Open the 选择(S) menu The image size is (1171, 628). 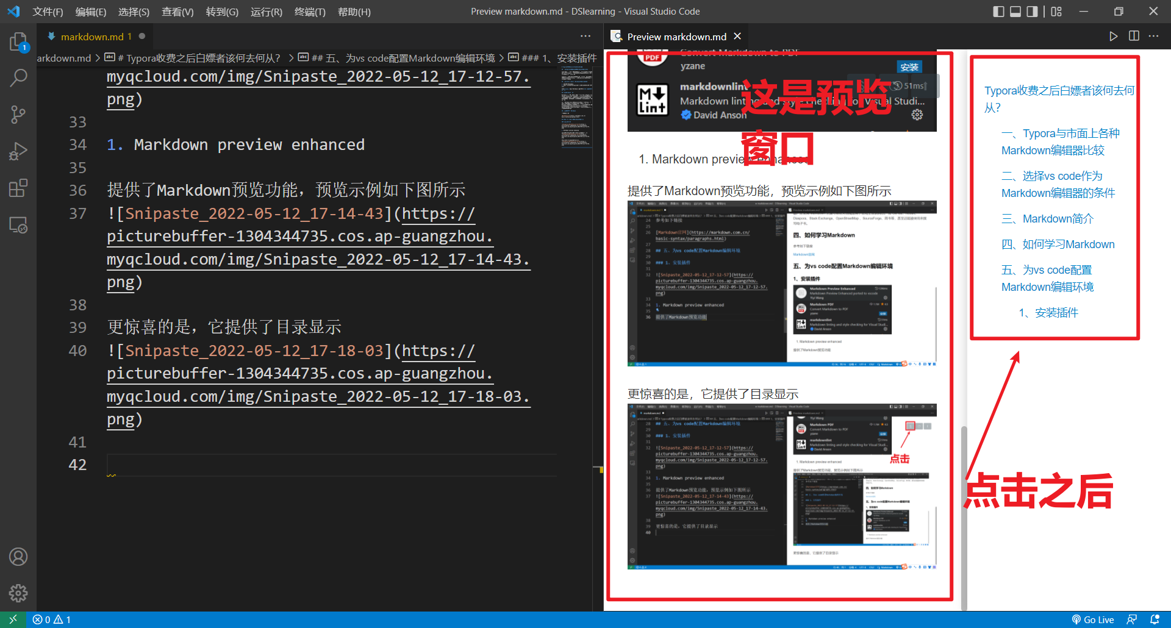(x=134, y=12)
